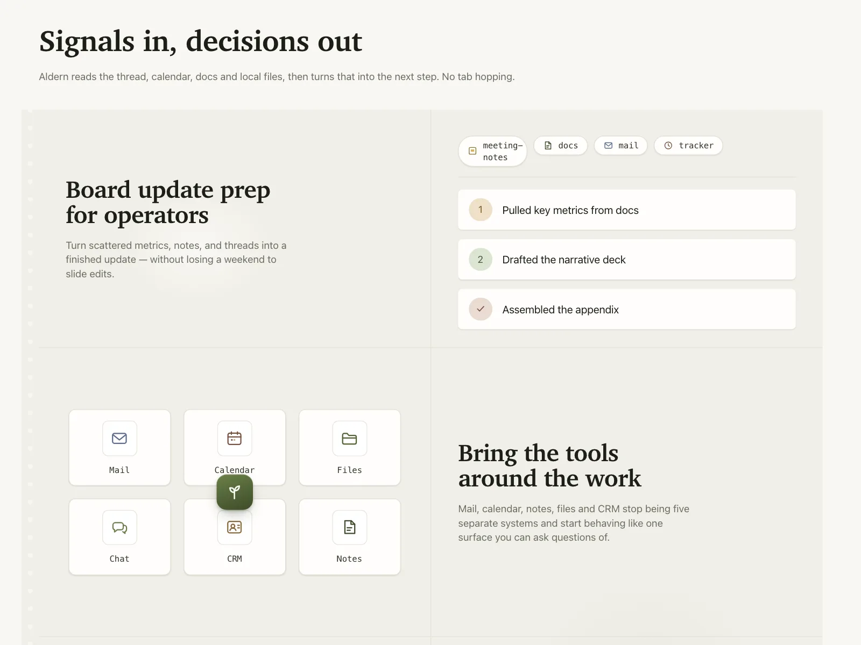Open step two Drafted the narrative deck

tap(627, 260)
